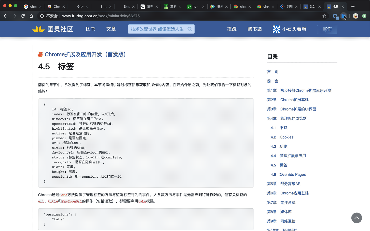Open 第8章 媒体库

(279, 212)
